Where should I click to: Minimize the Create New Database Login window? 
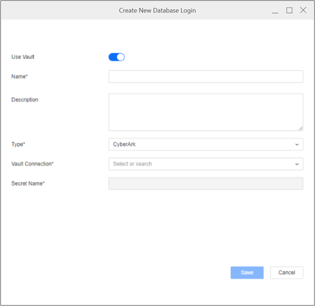(x=275, y=10)
